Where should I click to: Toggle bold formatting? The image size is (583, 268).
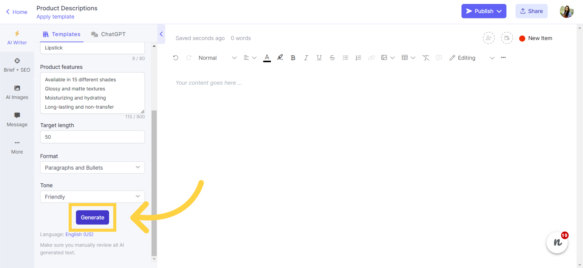point(293,58)
